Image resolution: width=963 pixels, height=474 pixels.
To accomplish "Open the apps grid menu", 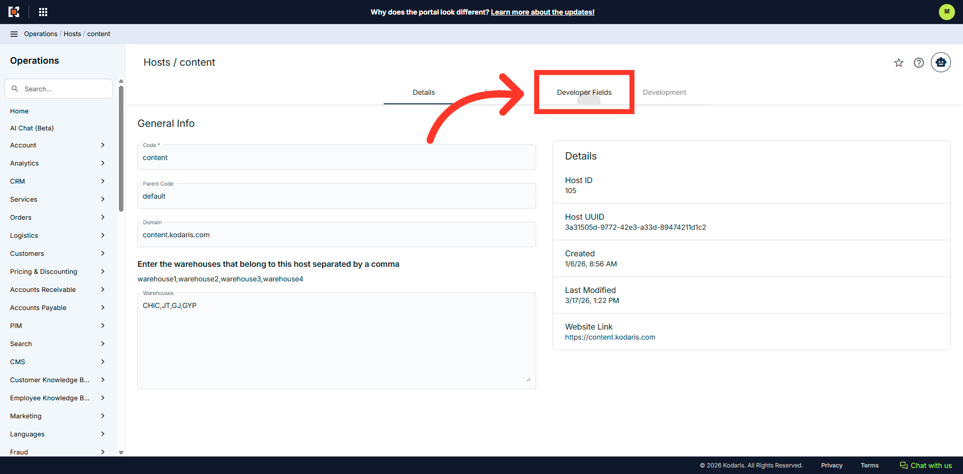I will coord(43,12).
